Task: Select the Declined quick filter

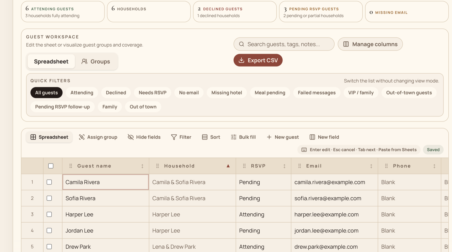Action: (116, 93)
